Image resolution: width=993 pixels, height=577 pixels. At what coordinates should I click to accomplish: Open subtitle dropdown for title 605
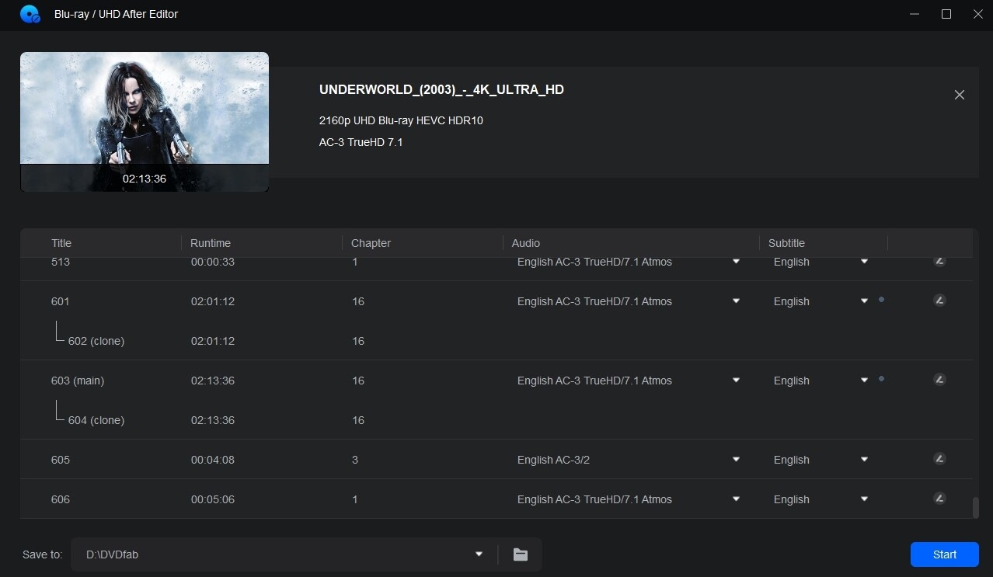pos(864,460)
